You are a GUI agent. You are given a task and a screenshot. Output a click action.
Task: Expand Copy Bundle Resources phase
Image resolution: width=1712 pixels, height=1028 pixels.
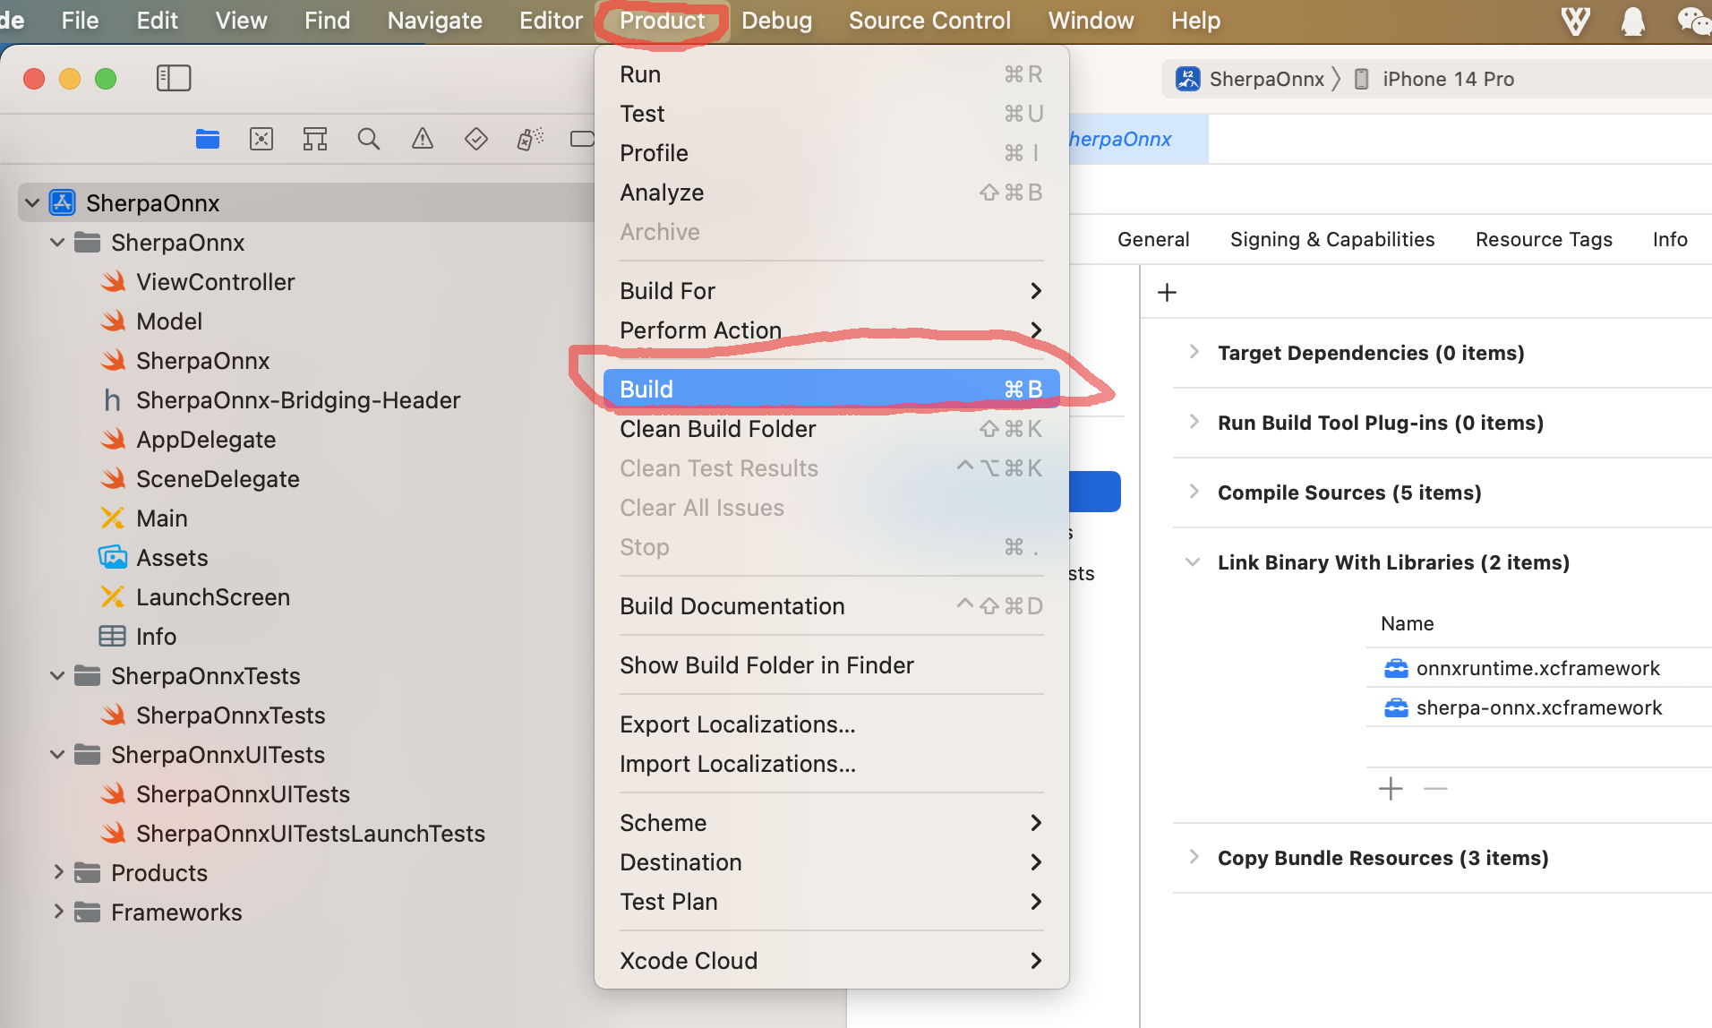pos(1194,857)
